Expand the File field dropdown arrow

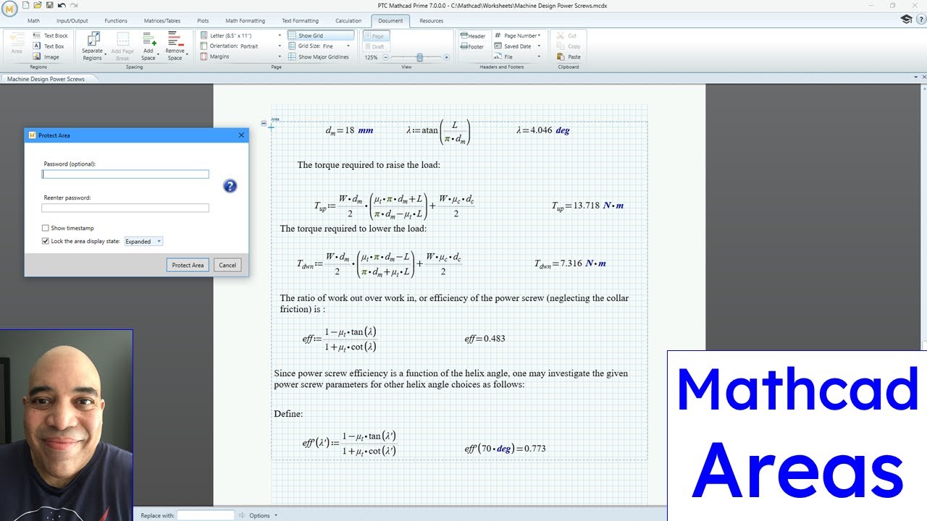pyautogui.click(x=540, y=56)
